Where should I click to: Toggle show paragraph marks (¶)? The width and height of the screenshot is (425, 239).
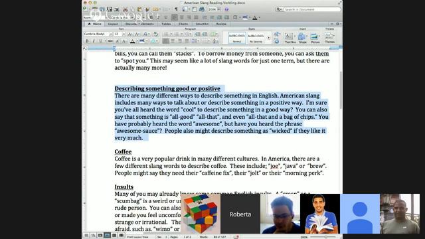(176, 9)
